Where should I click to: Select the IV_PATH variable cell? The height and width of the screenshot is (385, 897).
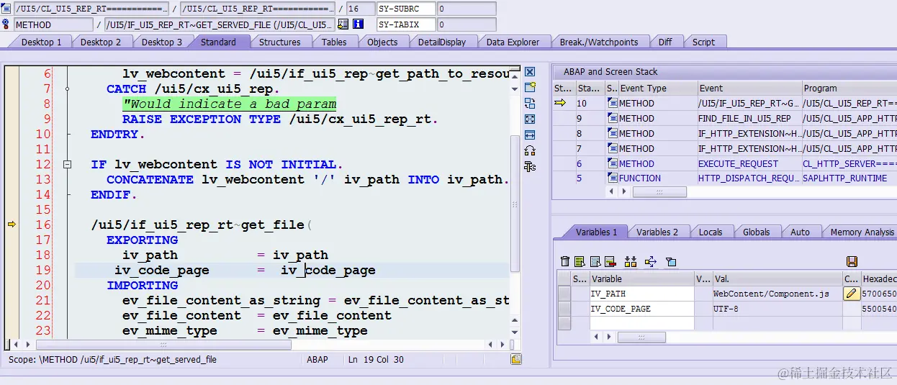pyautogui.click(x=641, y=294)
